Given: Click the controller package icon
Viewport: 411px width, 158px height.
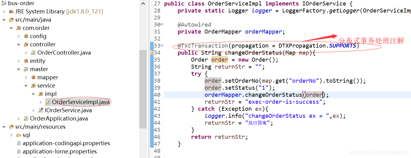Looking at the screenshot, I should click(x=26, y=45).
